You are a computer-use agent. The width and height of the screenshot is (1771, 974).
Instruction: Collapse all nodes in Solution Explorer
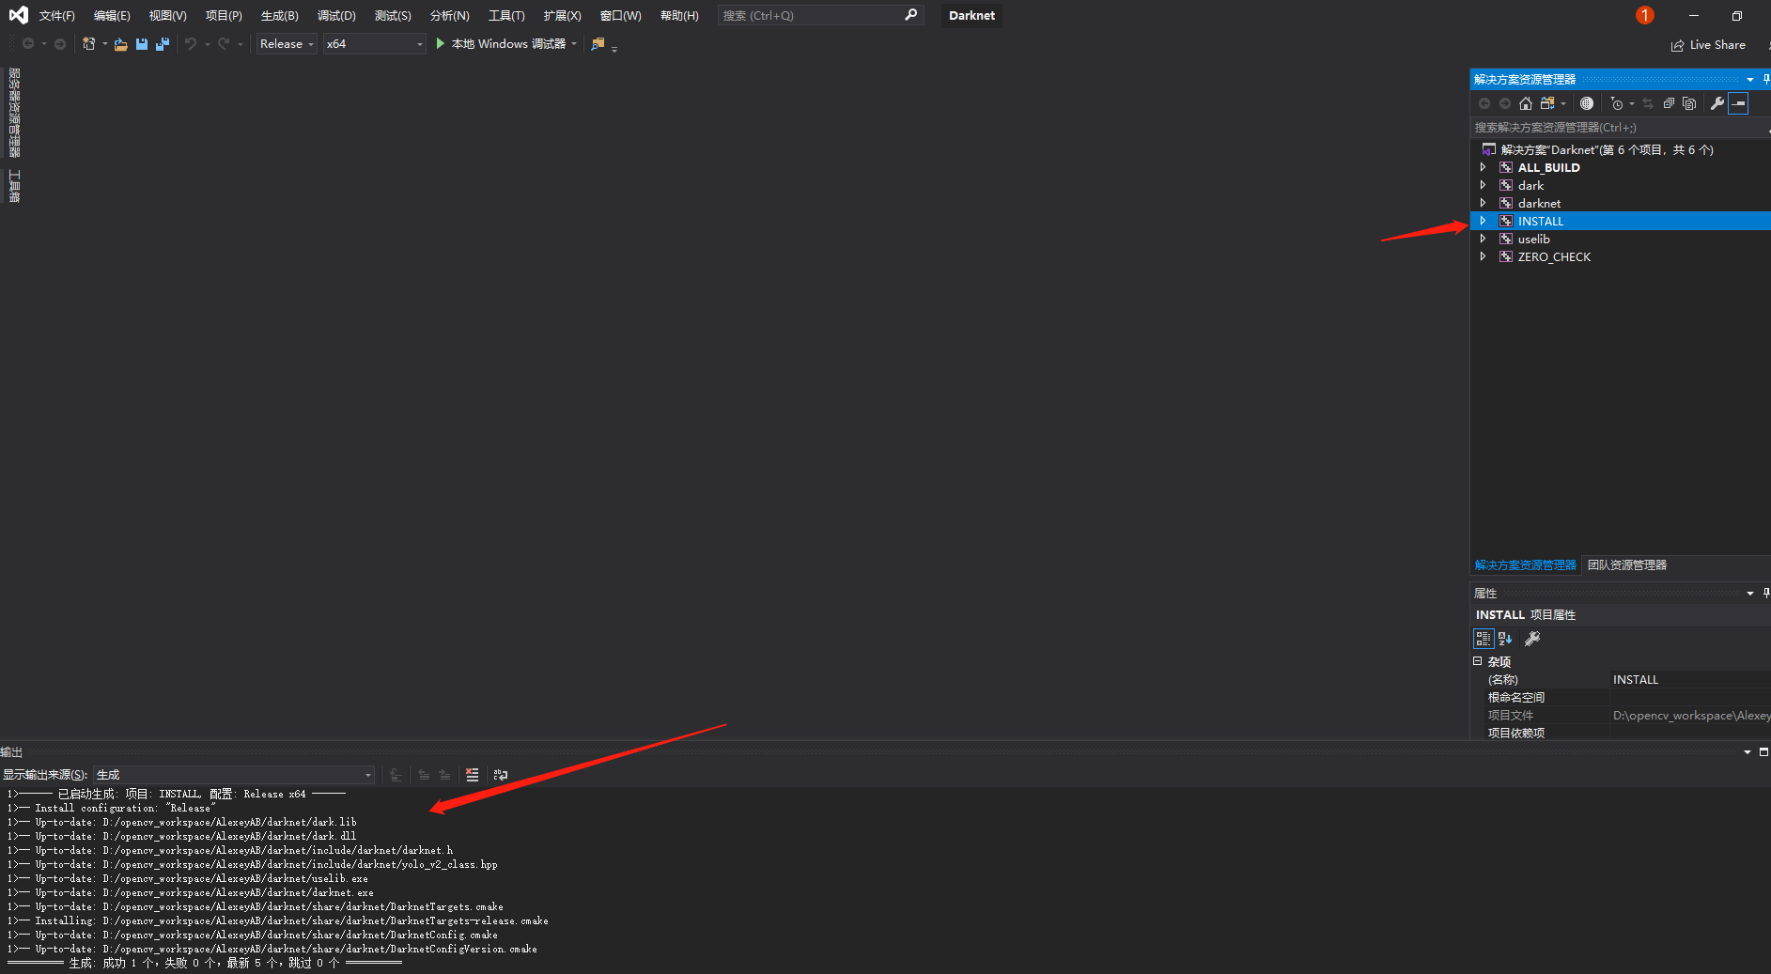coord(1669,103)
